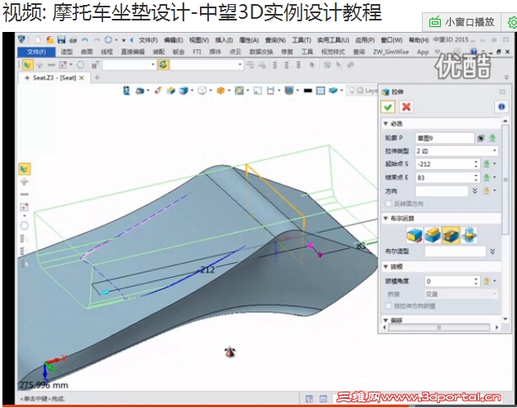Image resolution: width=517 pixels, height=408 pixels.
Task: Open the dropdown arrow next to 起始点 S pick icon
Action: pos(495,164)
